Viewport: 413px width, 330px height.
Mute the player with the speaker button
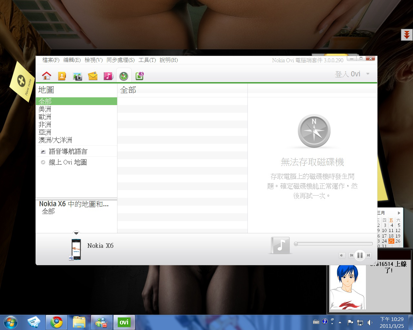tap(342, 255)
